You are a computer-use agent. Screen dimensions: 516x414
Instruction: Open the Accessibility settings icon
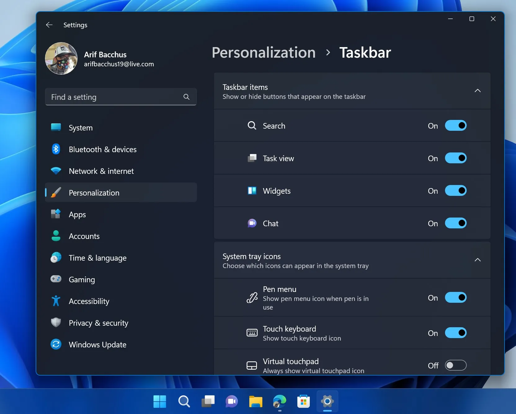(x=56, y=301)
